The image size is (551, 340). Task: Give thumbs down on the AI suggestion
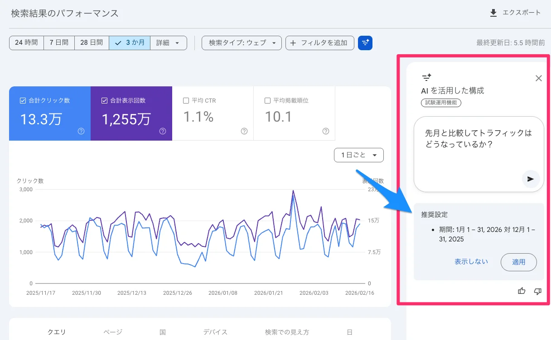point(538,291)
